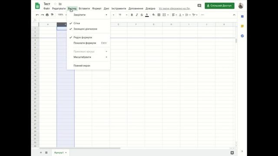
Task: Expand the Закріпити submenu
Action: coord(89,15)
